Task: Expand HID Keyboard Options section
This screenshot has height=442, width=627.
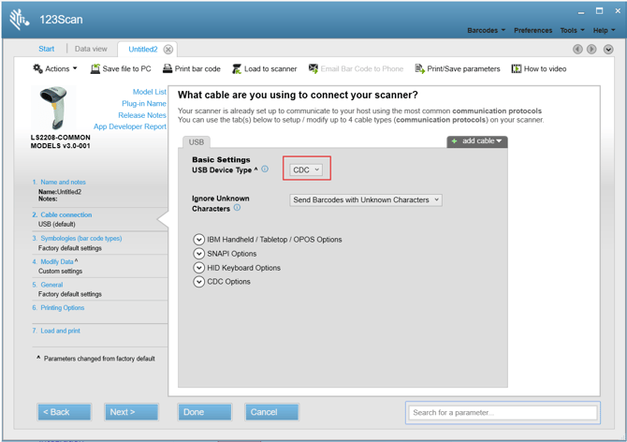Action: (x=199, y=268)
